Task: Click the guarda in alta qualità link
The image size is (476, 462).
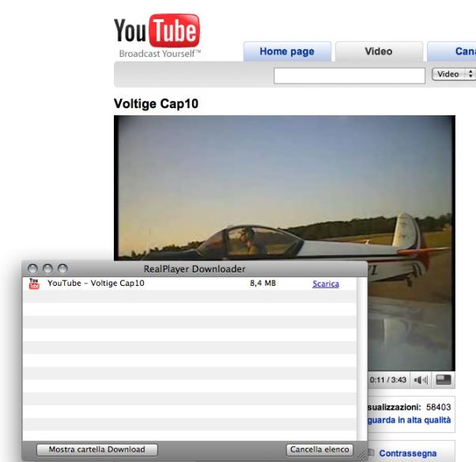Action: [x=410, y=420]
